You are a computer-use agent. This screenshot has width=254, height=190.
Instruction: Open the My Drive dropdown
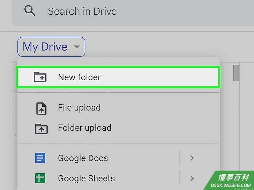pos(51,47)
